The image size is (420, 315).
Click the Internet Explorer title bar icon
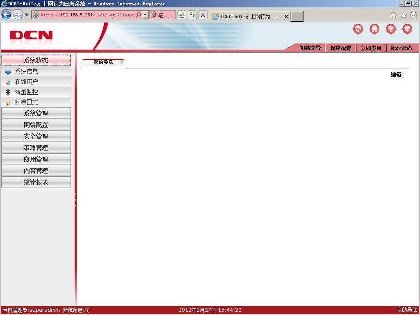pos(4,4)
